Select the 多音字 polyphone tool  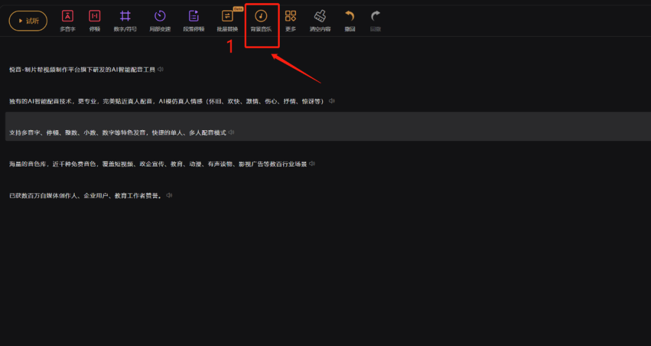pos(68,21)
